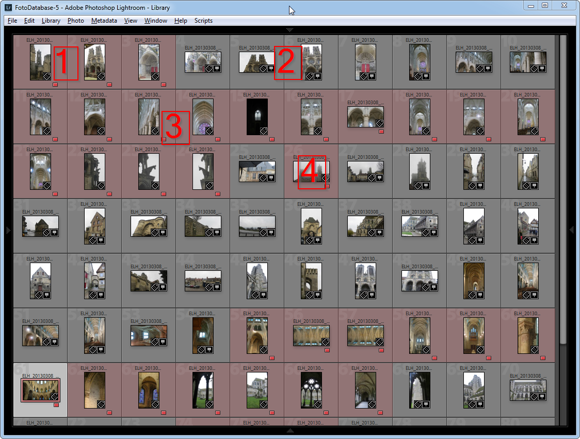Select the photo thumbnail in grid cell 35

coord(257,226)
